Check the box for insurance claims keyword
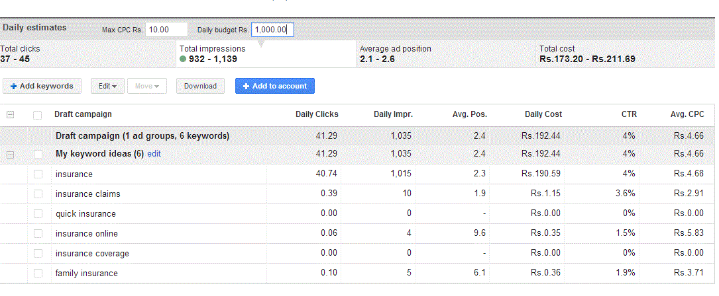The width and height of the screenshot is (719, 296). 38,194
